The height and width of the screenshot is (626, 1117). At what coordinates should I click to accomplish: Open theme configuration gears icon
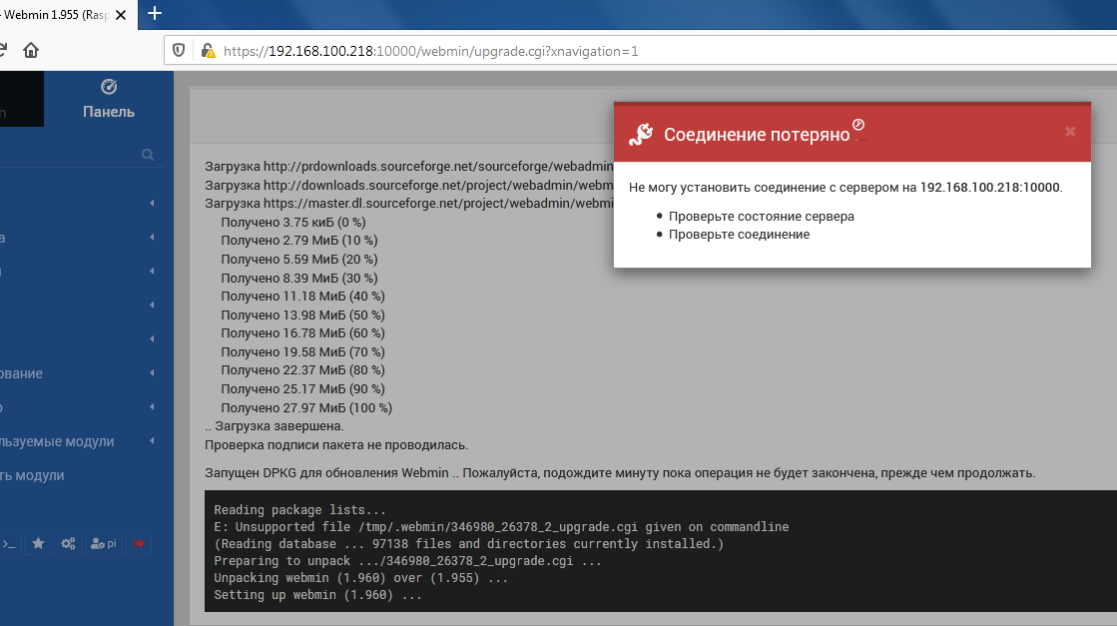click(69, 544)
